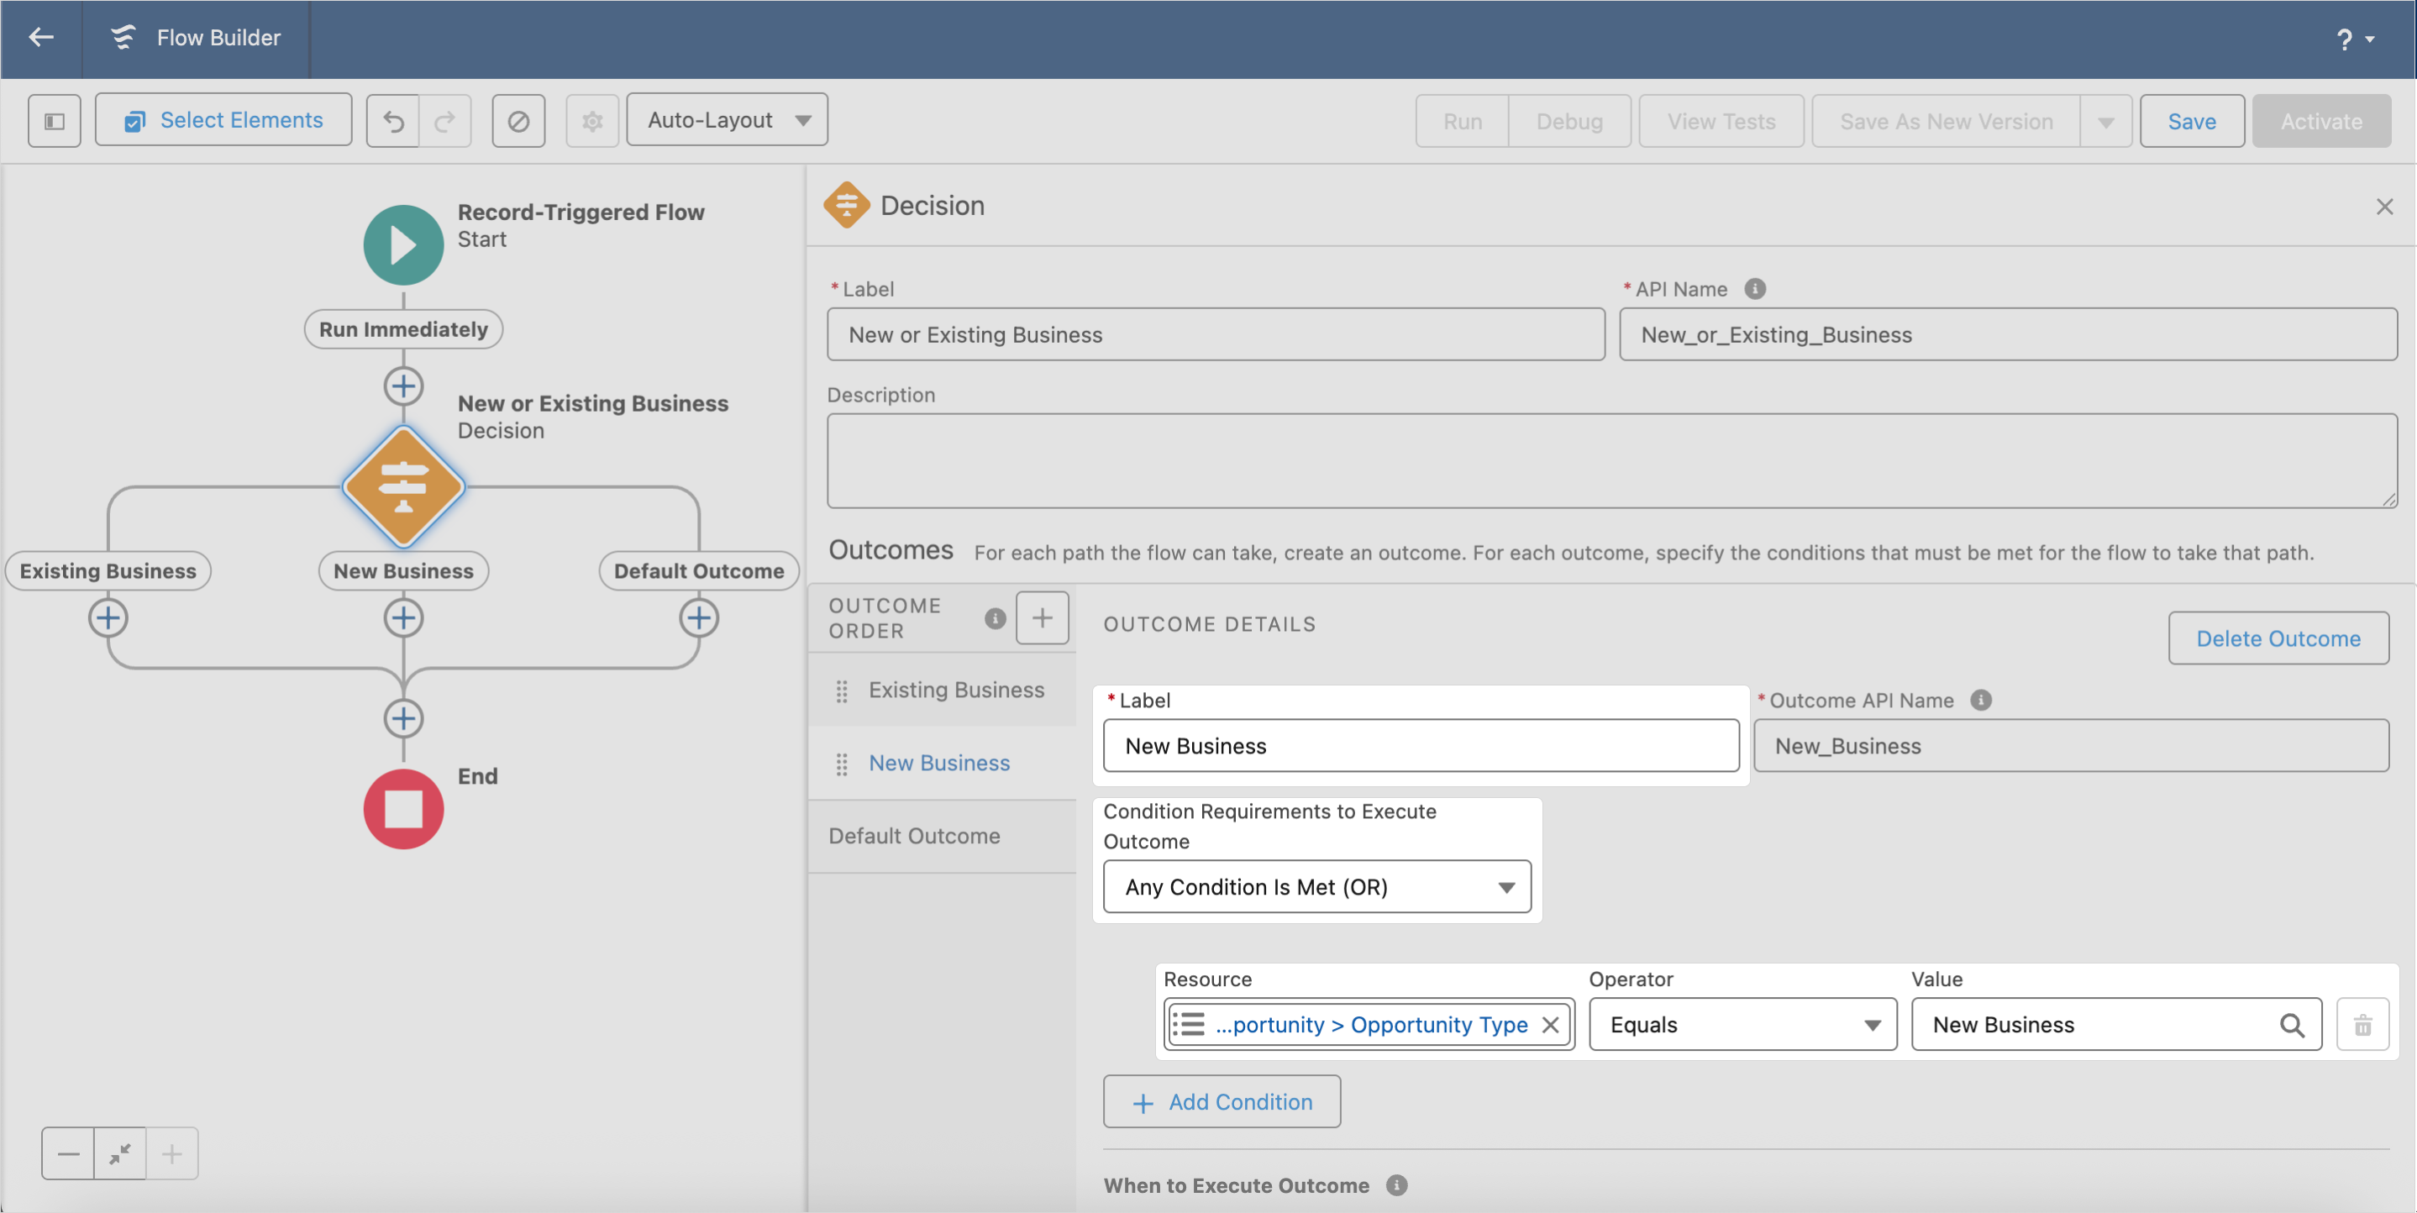The width and height of the screenshot is (2417, 1213).
Task: Open the Auto-Layout dropdown
Action: tap(728, 120)
